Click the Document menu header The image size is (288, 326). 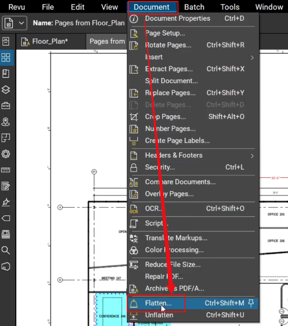(152, 7)
